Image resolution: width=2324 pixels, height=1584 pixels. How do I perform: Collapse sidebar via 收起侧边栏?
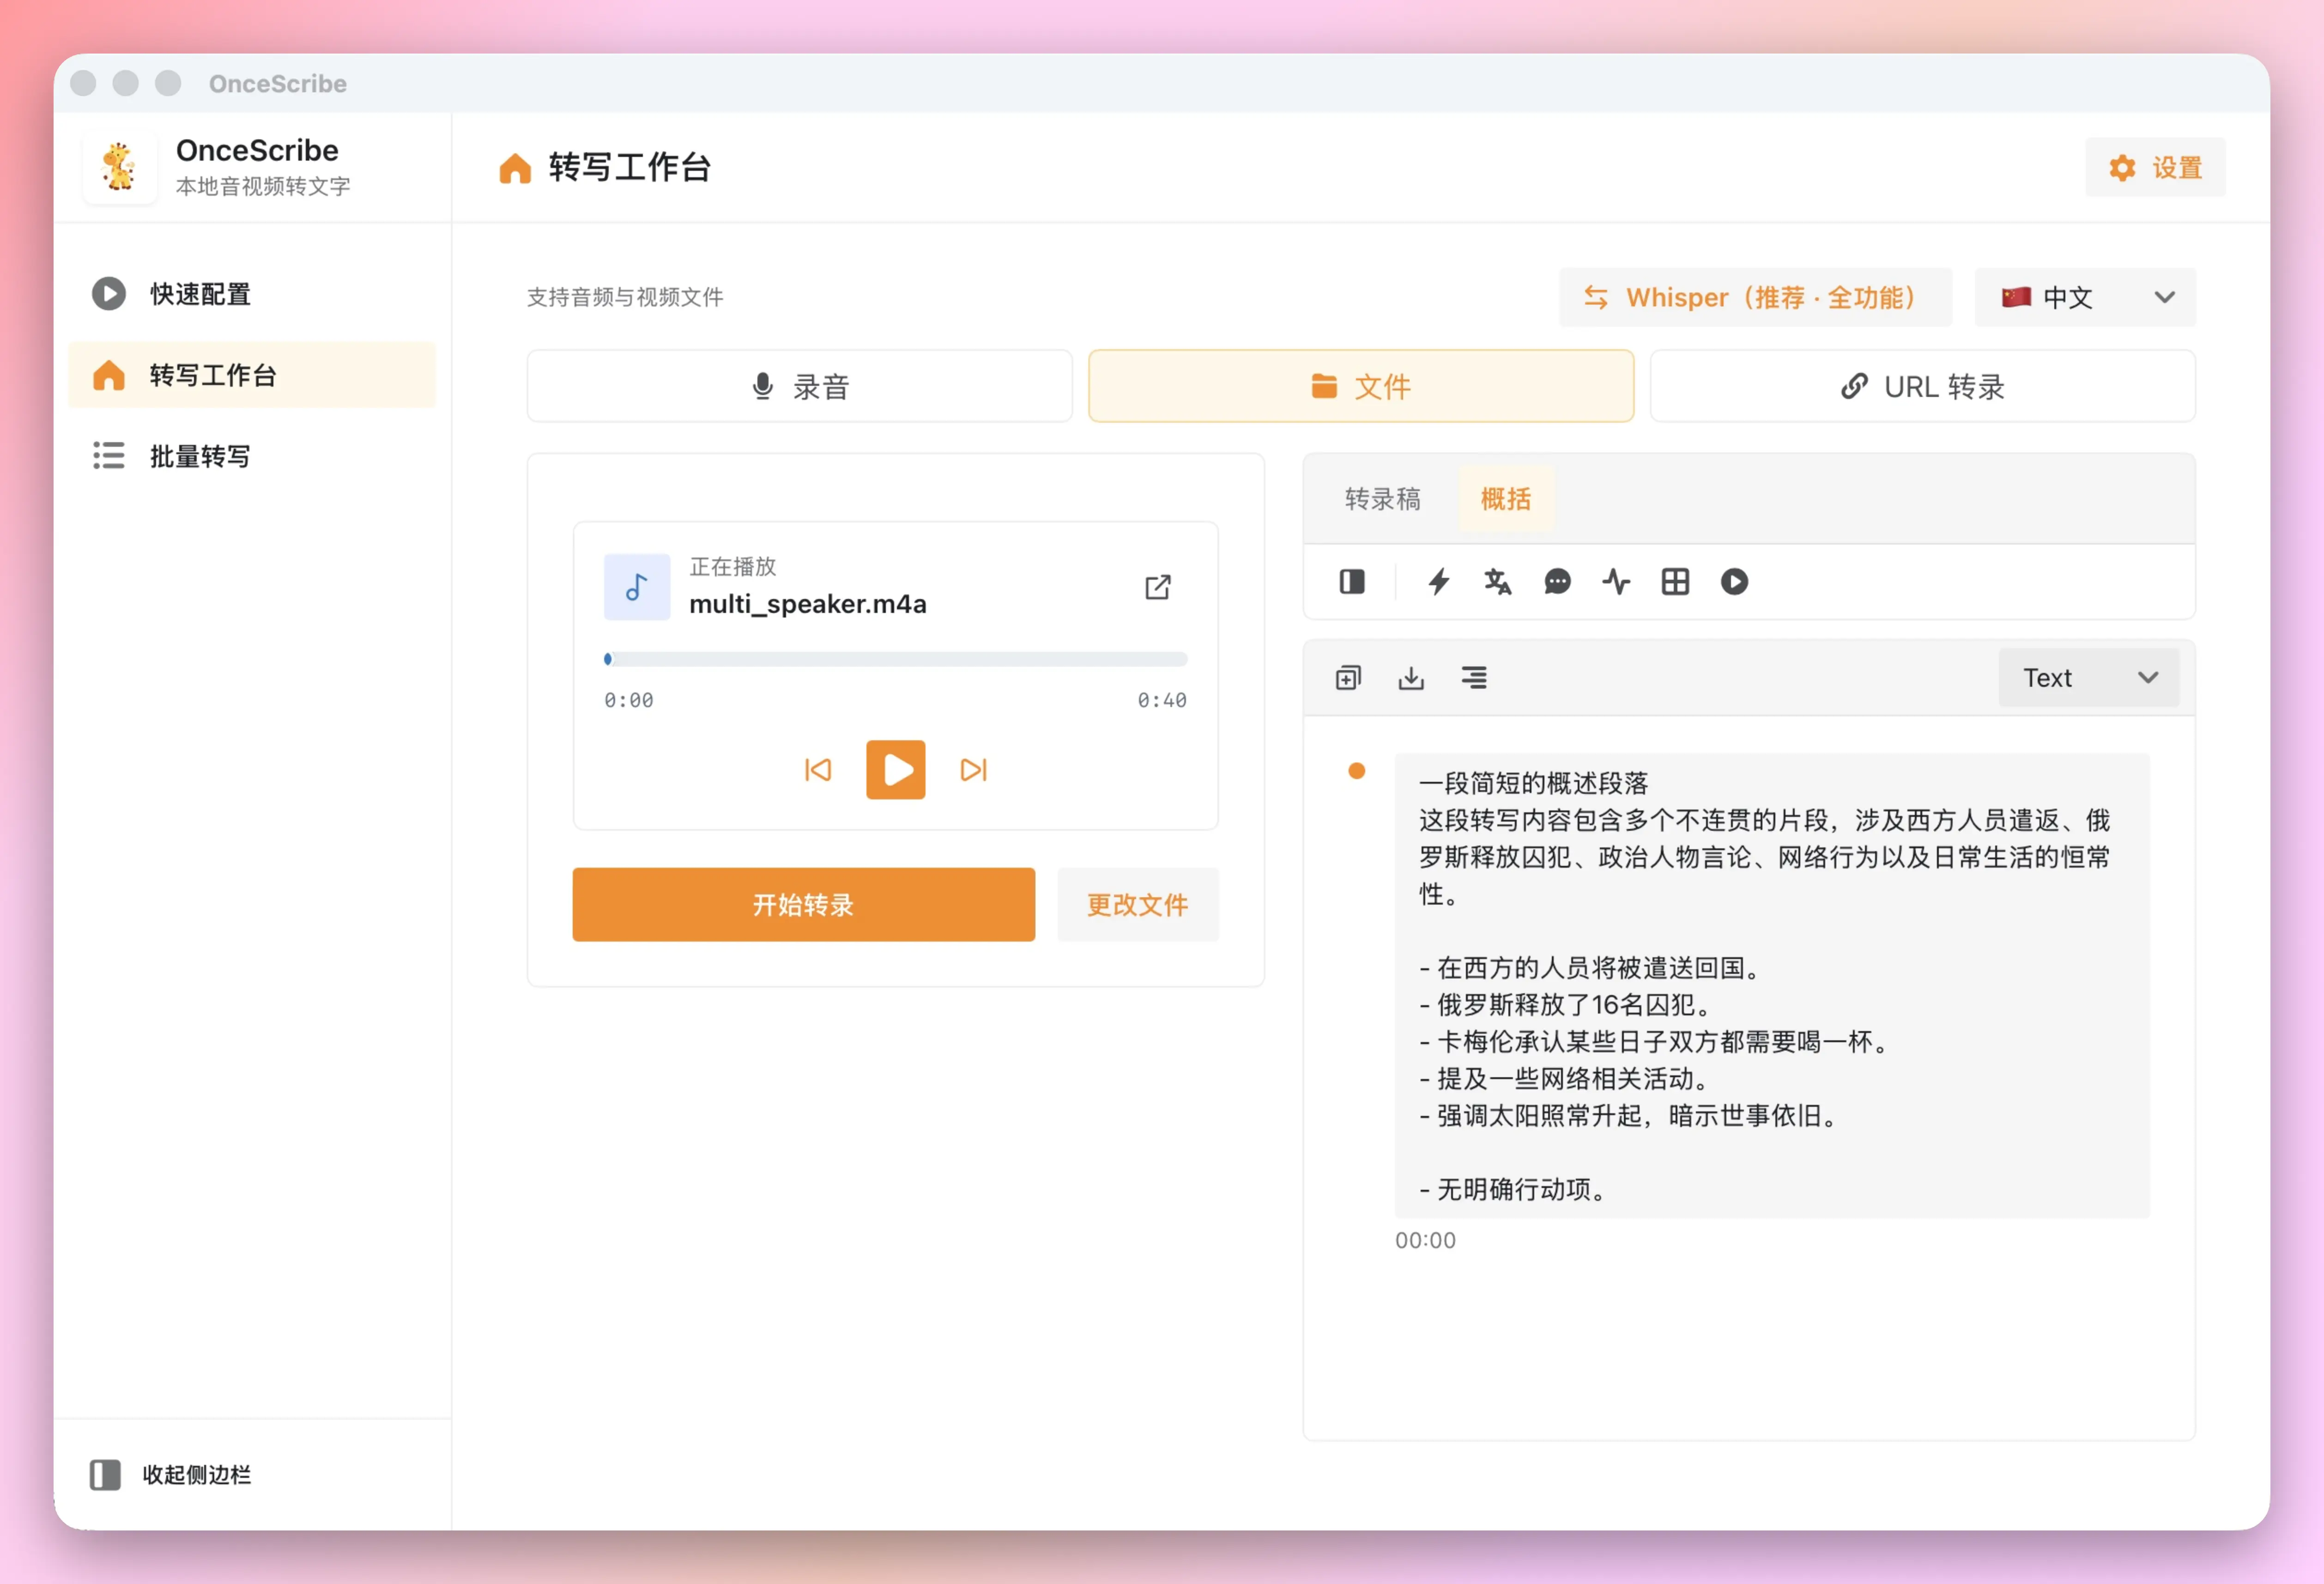pyautogui.click(x=171, y=1474)
